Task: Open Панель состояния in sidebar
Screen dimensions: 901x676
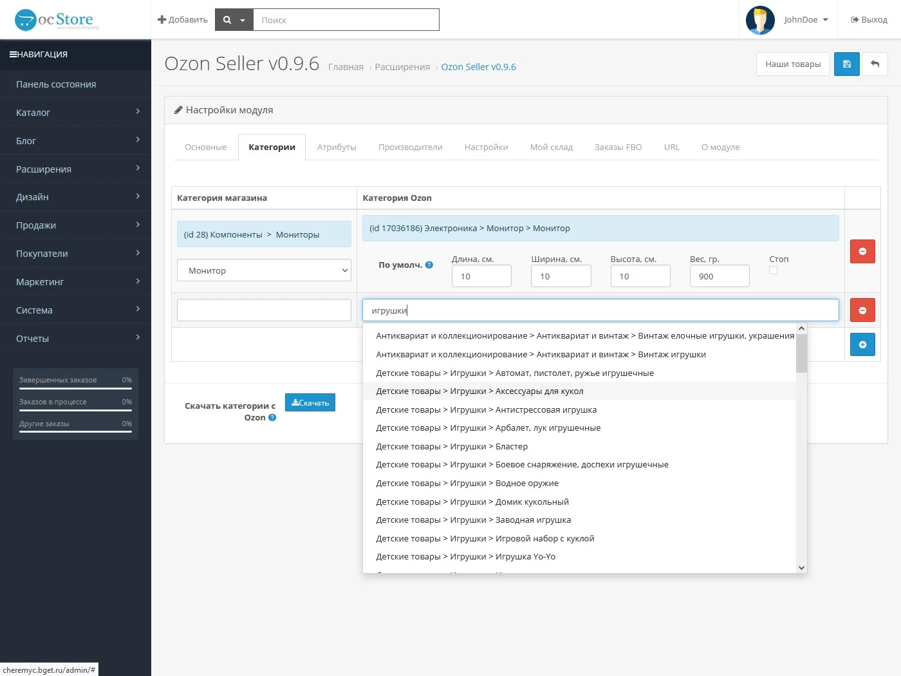Action: click(x=75, y=84)
